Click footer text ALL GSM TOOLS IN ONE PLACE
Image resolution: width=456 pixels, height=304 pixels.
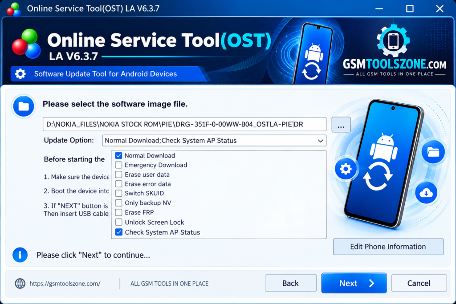[x=170, y=284]
